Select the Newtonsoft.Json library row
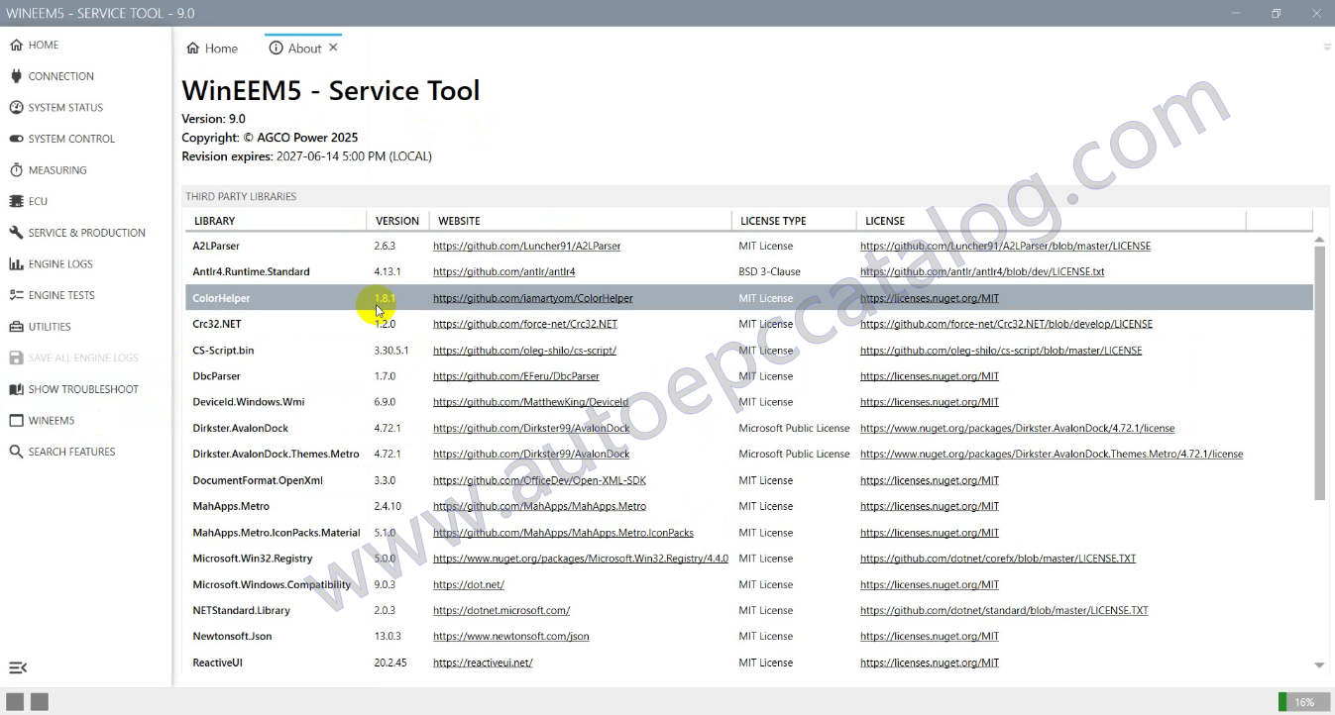This screenshot has height=715, width=1335. click(749, 636)
